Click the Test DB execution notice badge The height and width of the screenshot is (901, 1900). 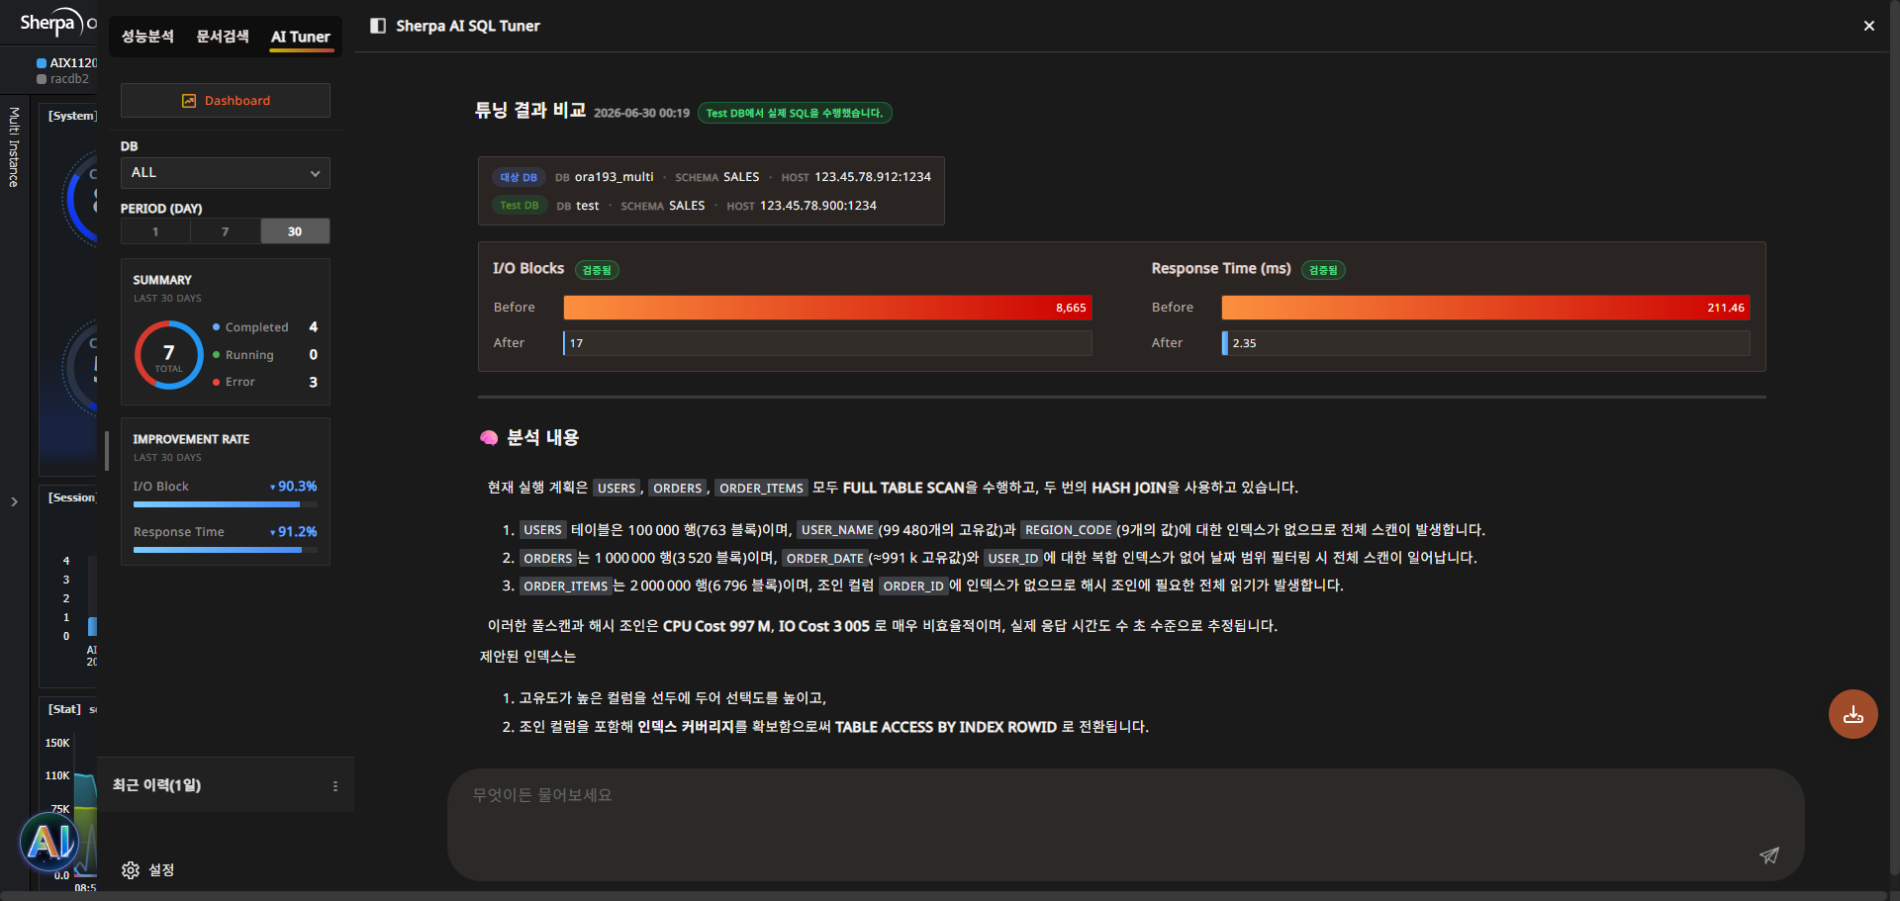pos(795,114)
